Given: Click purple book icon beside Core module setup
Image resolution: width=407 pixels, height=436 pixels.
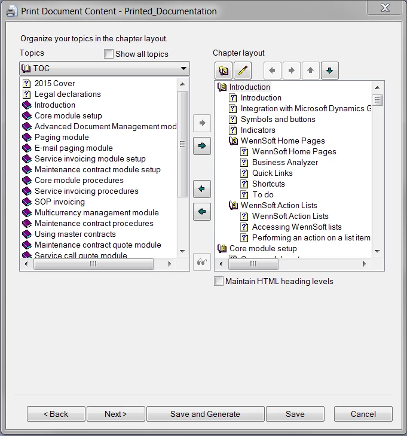Looking at the screenshot, I should [27, 115].
